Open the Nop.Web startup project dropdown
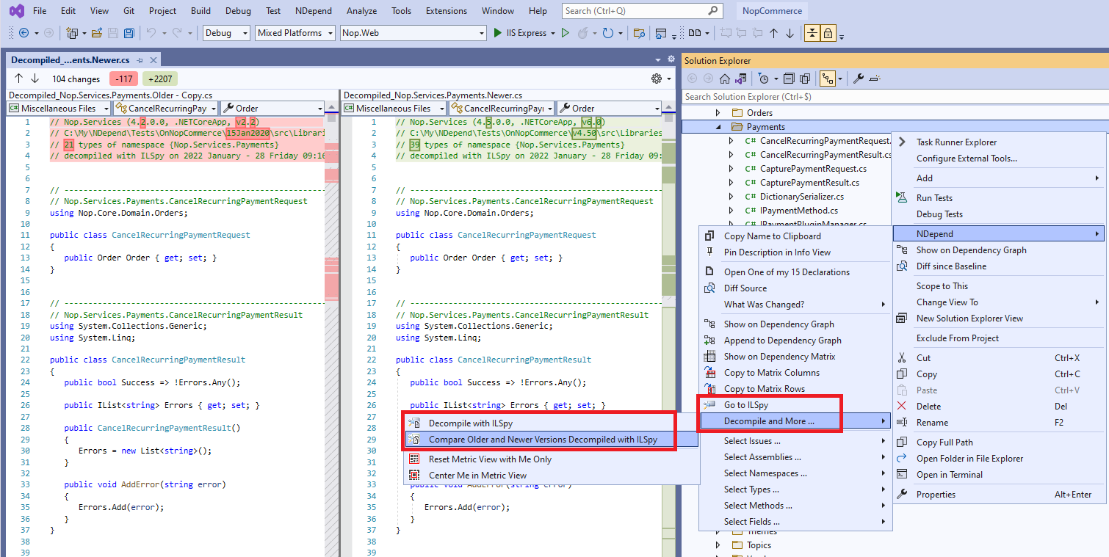 tap(413, 33)
